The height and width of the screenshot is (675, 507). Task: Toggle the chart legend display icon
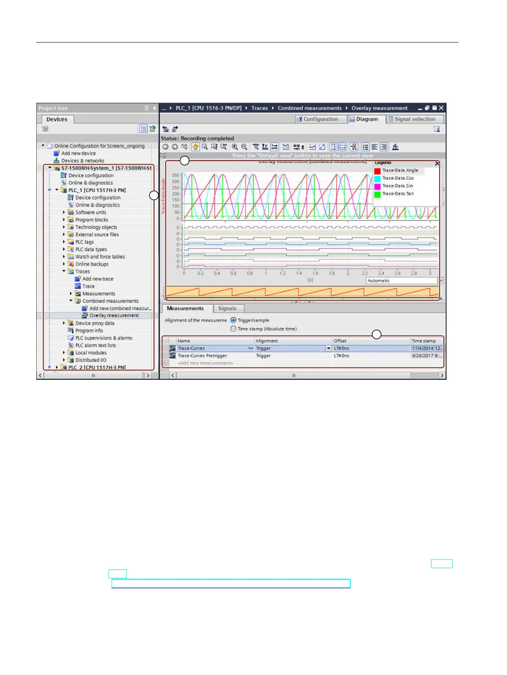pos(365,147)
